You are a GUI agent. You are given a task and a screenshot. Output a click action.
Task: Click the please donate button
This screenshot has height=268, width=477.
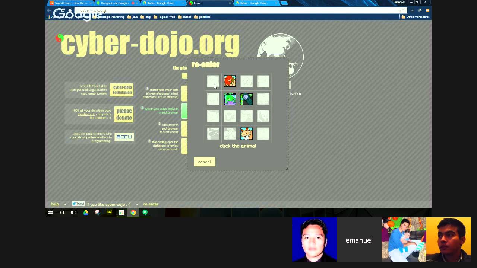click(124, 114)
